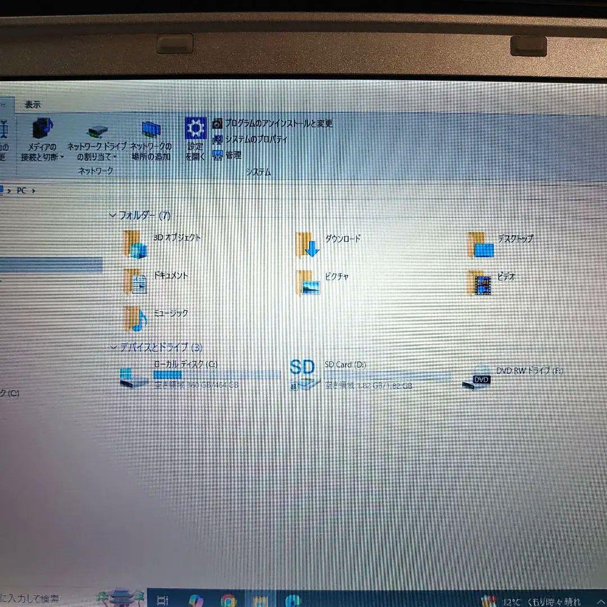Viewport: 607px width, 607px height.
Task: Open the SD Card (D:) drive
Action: (x=303, y=375)
